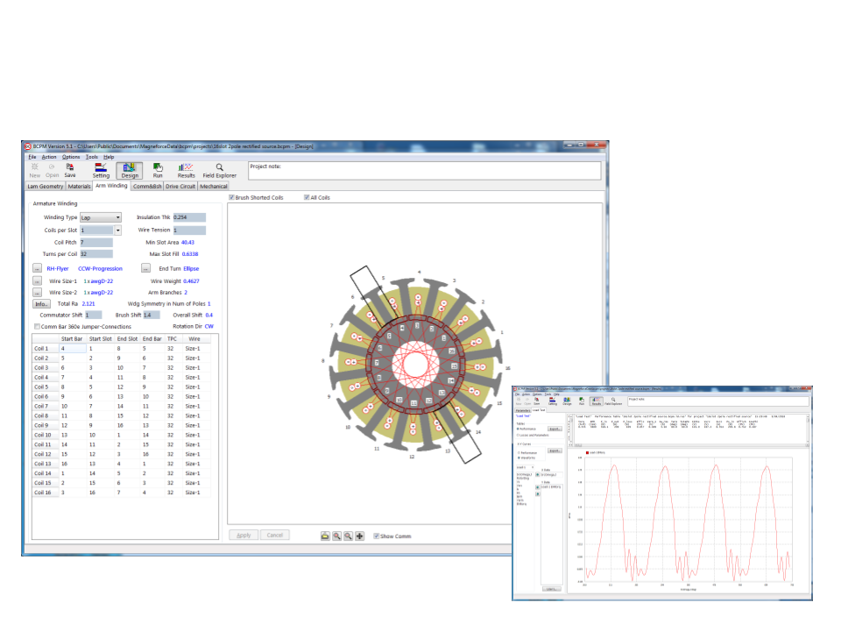The width and height of the screenshot is (841, 631).
Task: Click Design icon in the Results window toolbar
Action: (x=567, y=401)
